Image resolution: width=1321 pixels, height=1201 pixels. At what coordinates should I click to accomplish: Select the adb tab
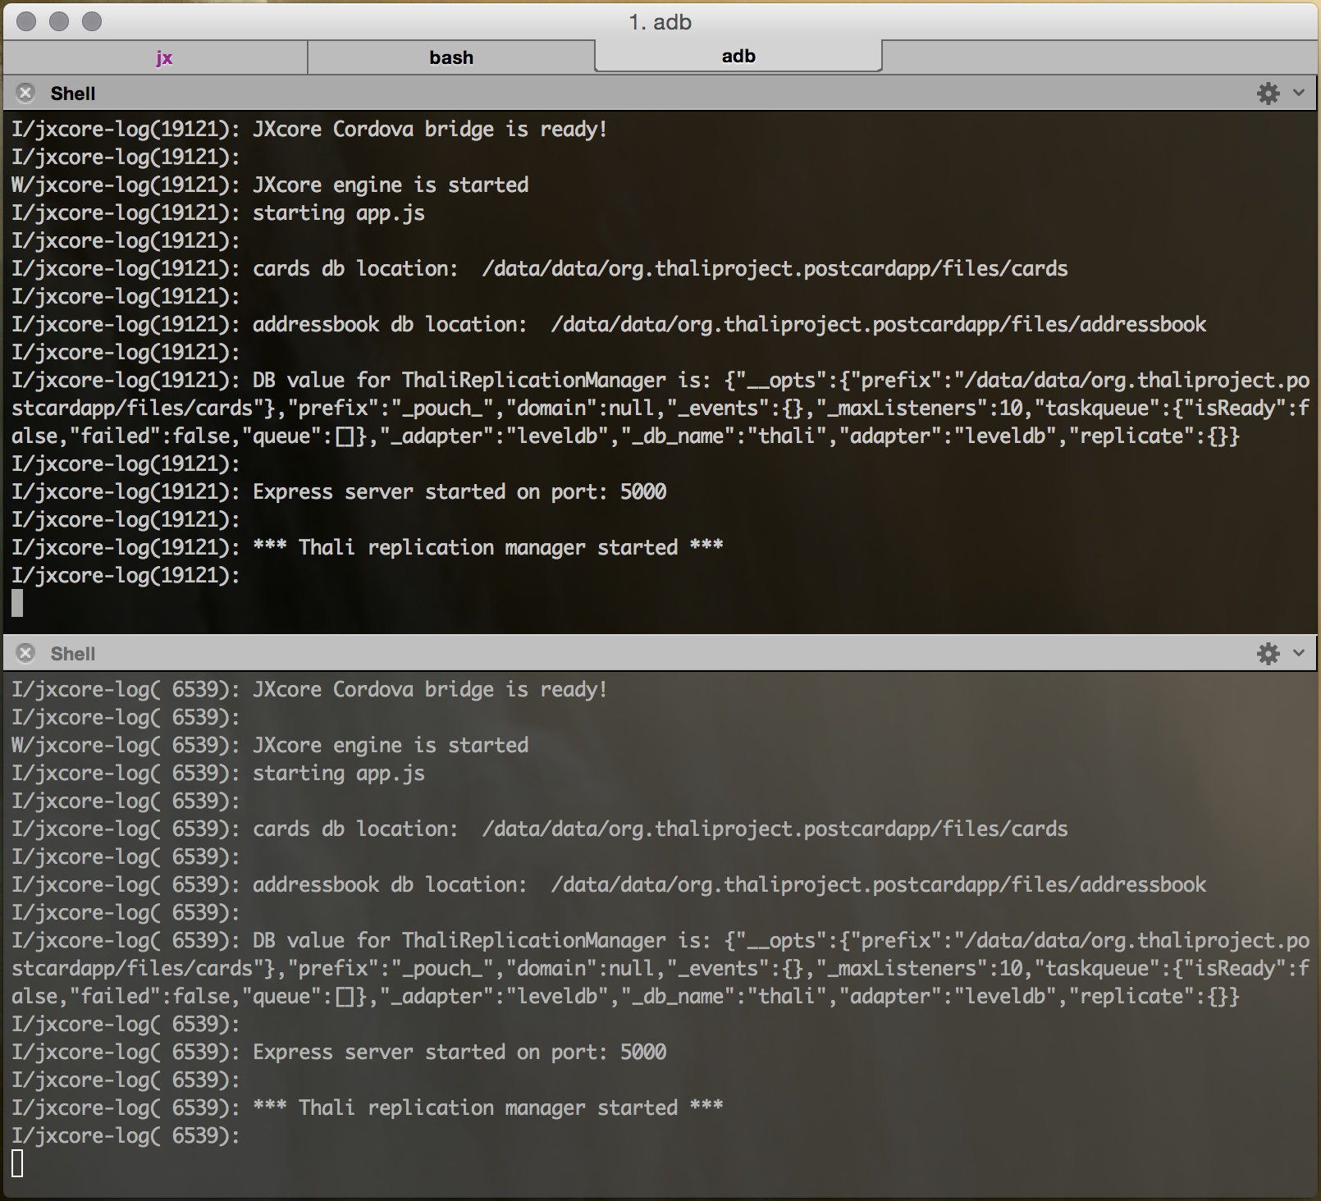tap(738, 56)
